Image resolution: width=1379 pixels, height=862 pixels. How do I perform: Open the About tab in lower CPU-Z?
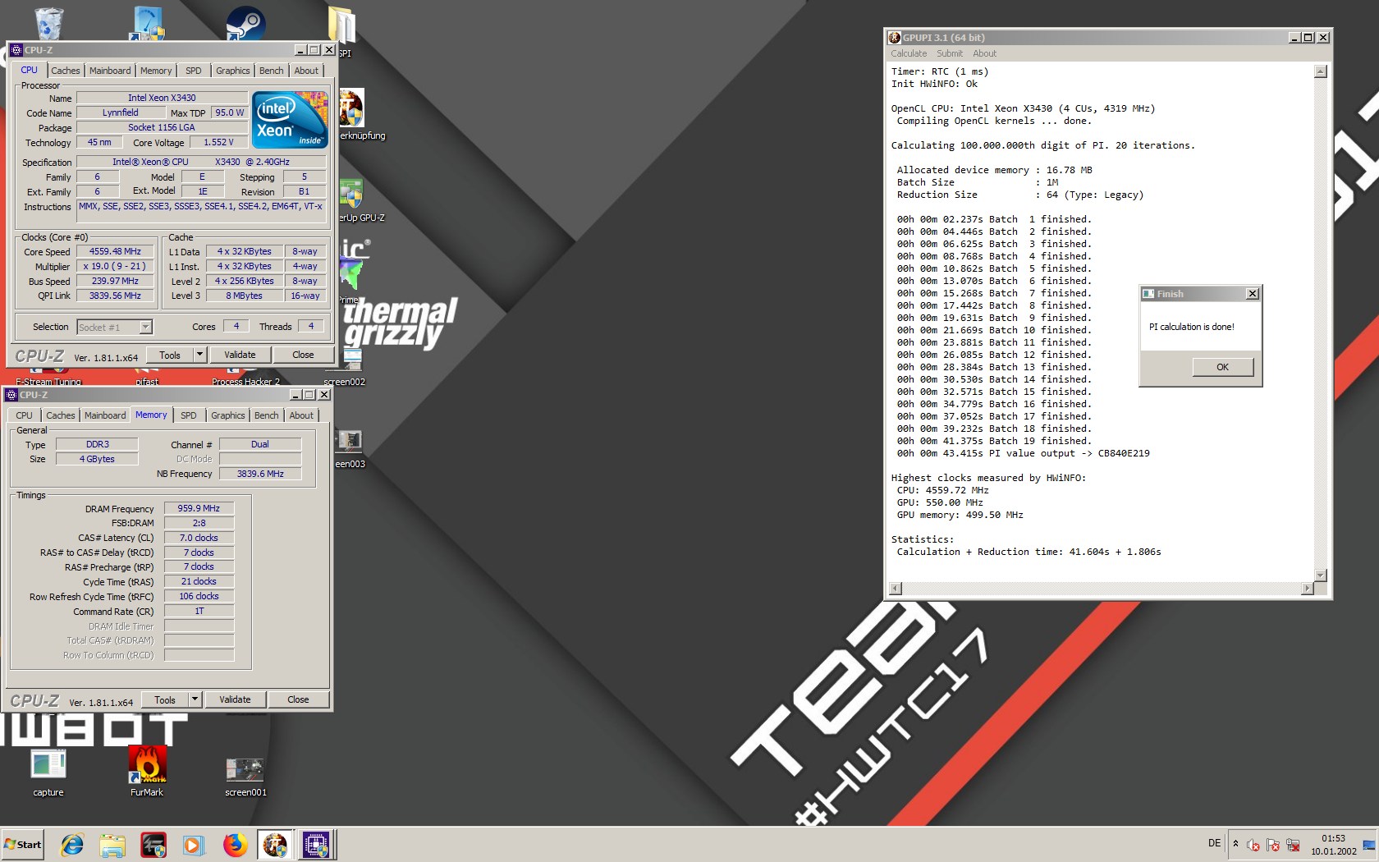pyautogui.click(x=301, y=415)
